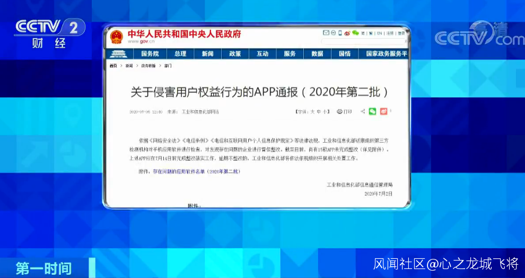Viewport: 525px width, 278px height.
Task: Click the 新闻 breadcrumb link
Action: [x=129, y=66]
